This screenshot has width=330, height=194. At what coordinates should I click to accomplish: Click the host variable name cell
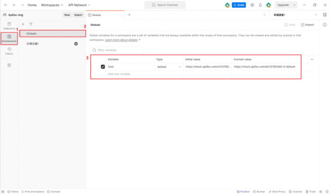(x=130, y=67)
